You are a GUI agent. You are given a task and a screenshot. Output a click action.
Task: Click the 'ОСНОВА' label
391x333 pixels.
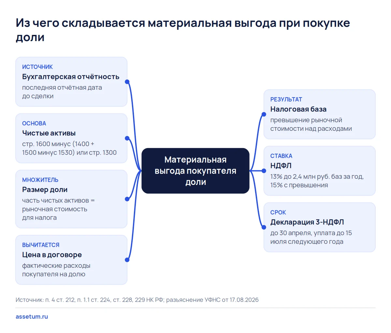(x=34, y=123)
